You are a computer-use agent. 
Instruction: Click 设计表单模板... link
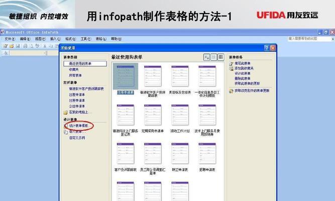coord(80,126)
